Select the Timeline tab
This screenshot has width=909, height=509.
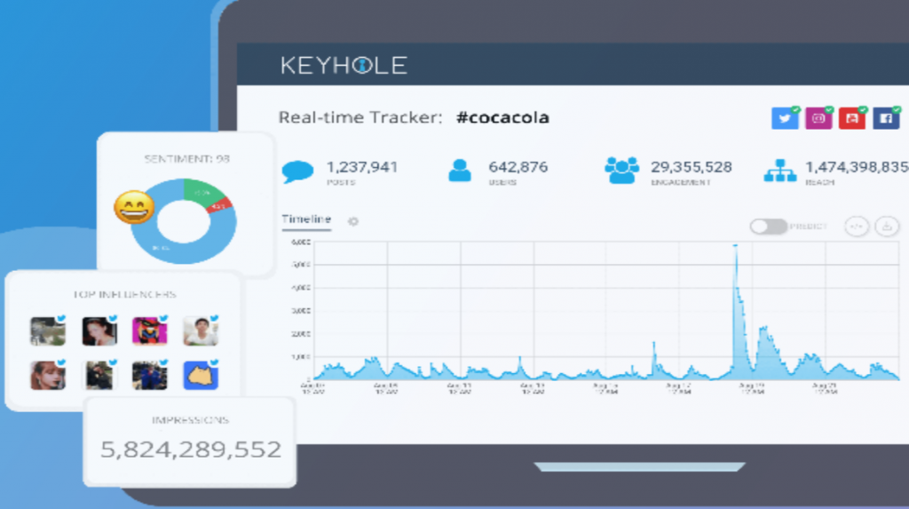tap(306, 219)
